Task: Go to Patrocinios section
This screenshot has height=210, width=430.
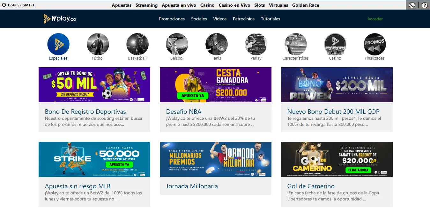Action: tap(244, 19)
